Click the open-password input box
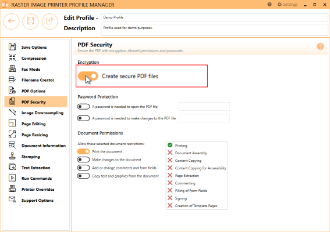Viewport: 330px width, 232px height. [x=204, y=106]
